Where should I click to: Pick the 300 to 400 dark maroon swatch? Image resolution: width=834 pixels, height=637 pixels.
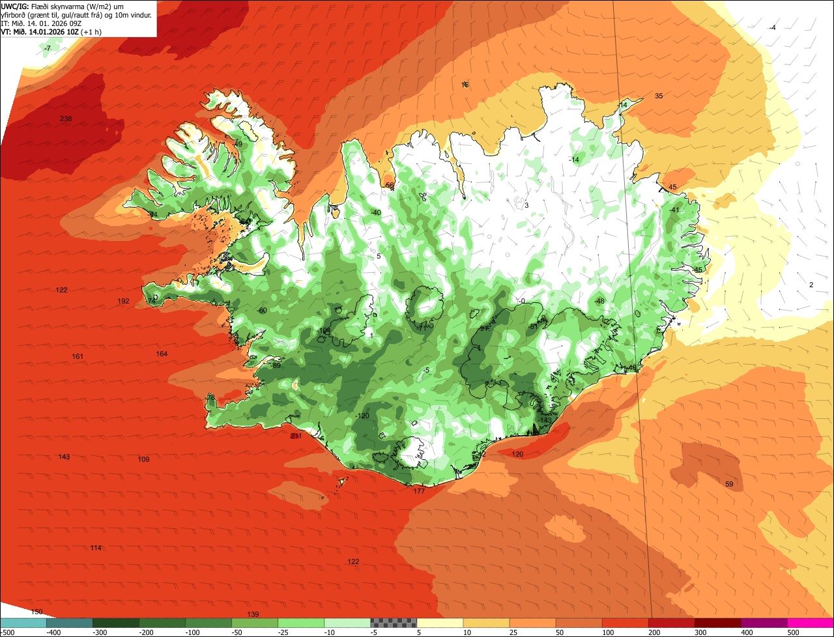pos(717,623)
